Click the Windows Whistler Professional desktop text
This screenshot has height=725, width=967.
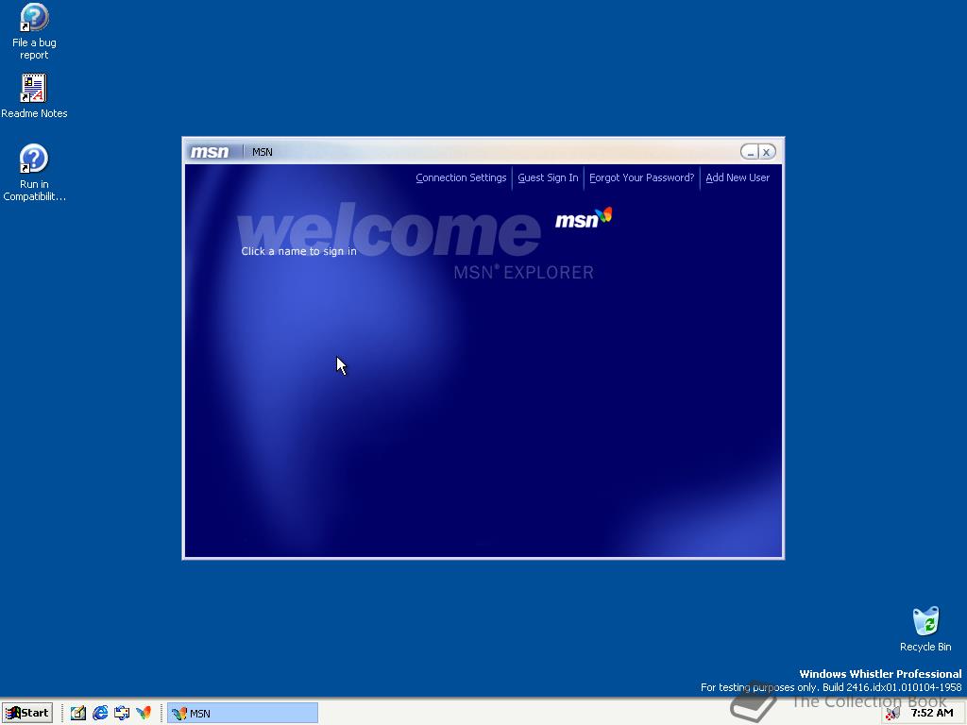pyautogui.click(x=880, y=674)
